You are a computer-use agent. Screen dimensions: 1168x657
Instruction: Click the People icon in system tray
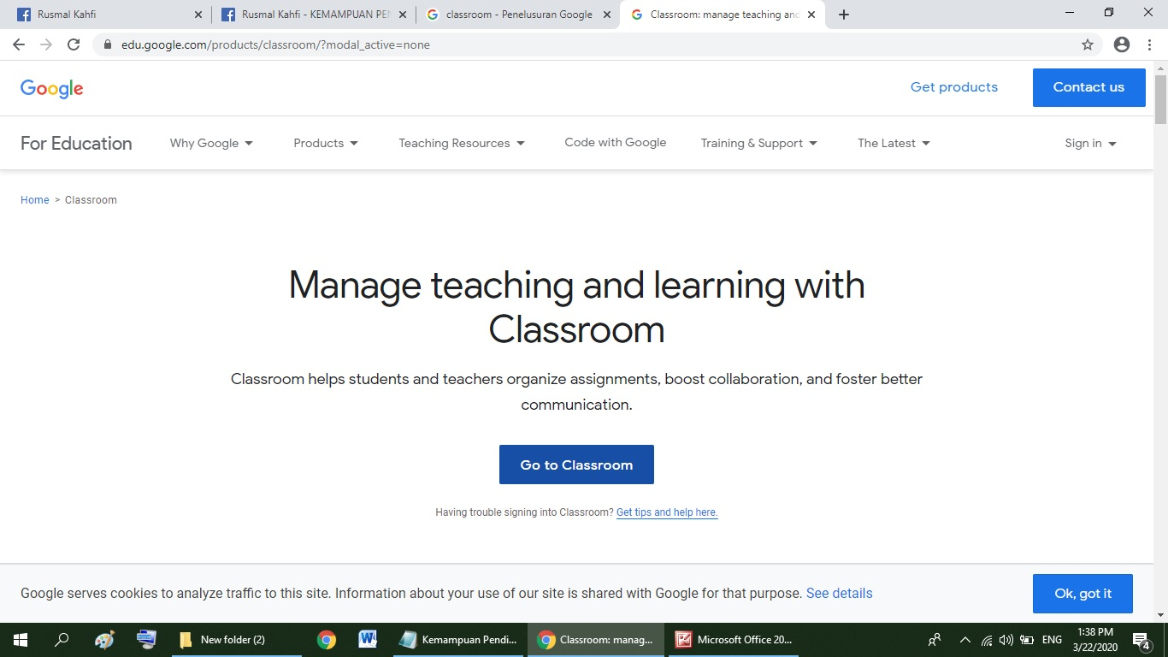[935, 639]
